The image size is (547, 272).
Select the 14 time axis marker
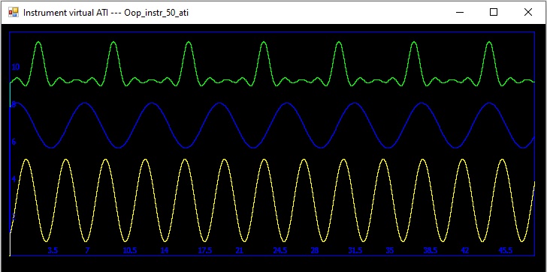165,250
